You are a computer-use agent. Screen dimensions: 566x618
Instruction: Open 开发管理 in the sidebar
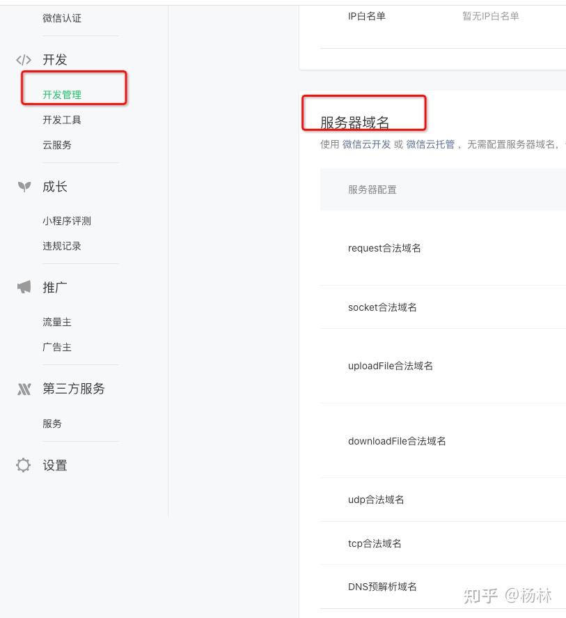click(62, 95)
